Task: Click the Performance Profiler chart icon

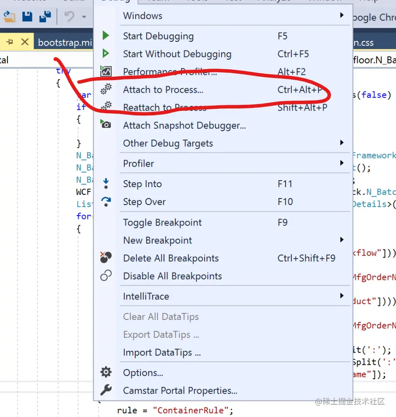Action: click(106, 71)
